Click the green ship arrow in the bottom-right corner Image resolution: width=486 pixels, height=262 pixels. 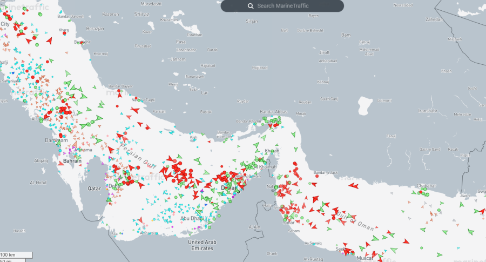(x=471, y=232)
